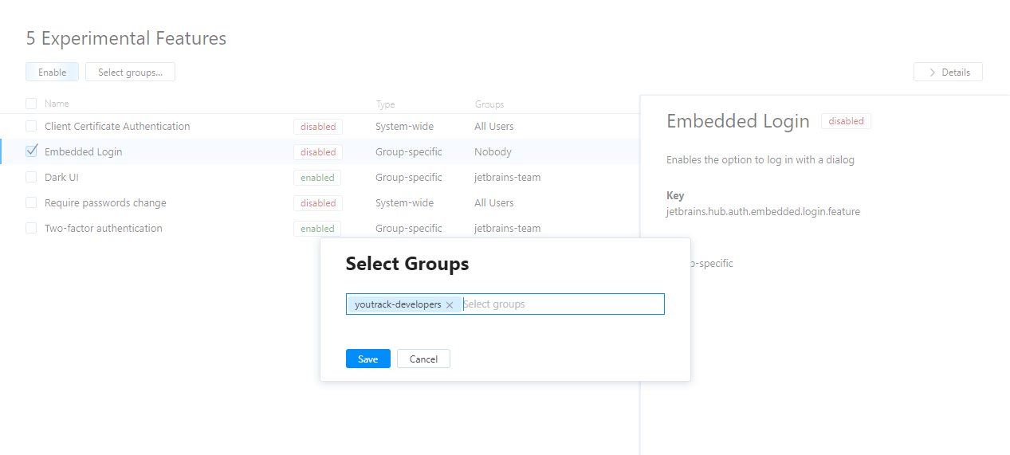Select the Two-factor authentication feature name
The image size is (1010, 455).
point(104,228)
